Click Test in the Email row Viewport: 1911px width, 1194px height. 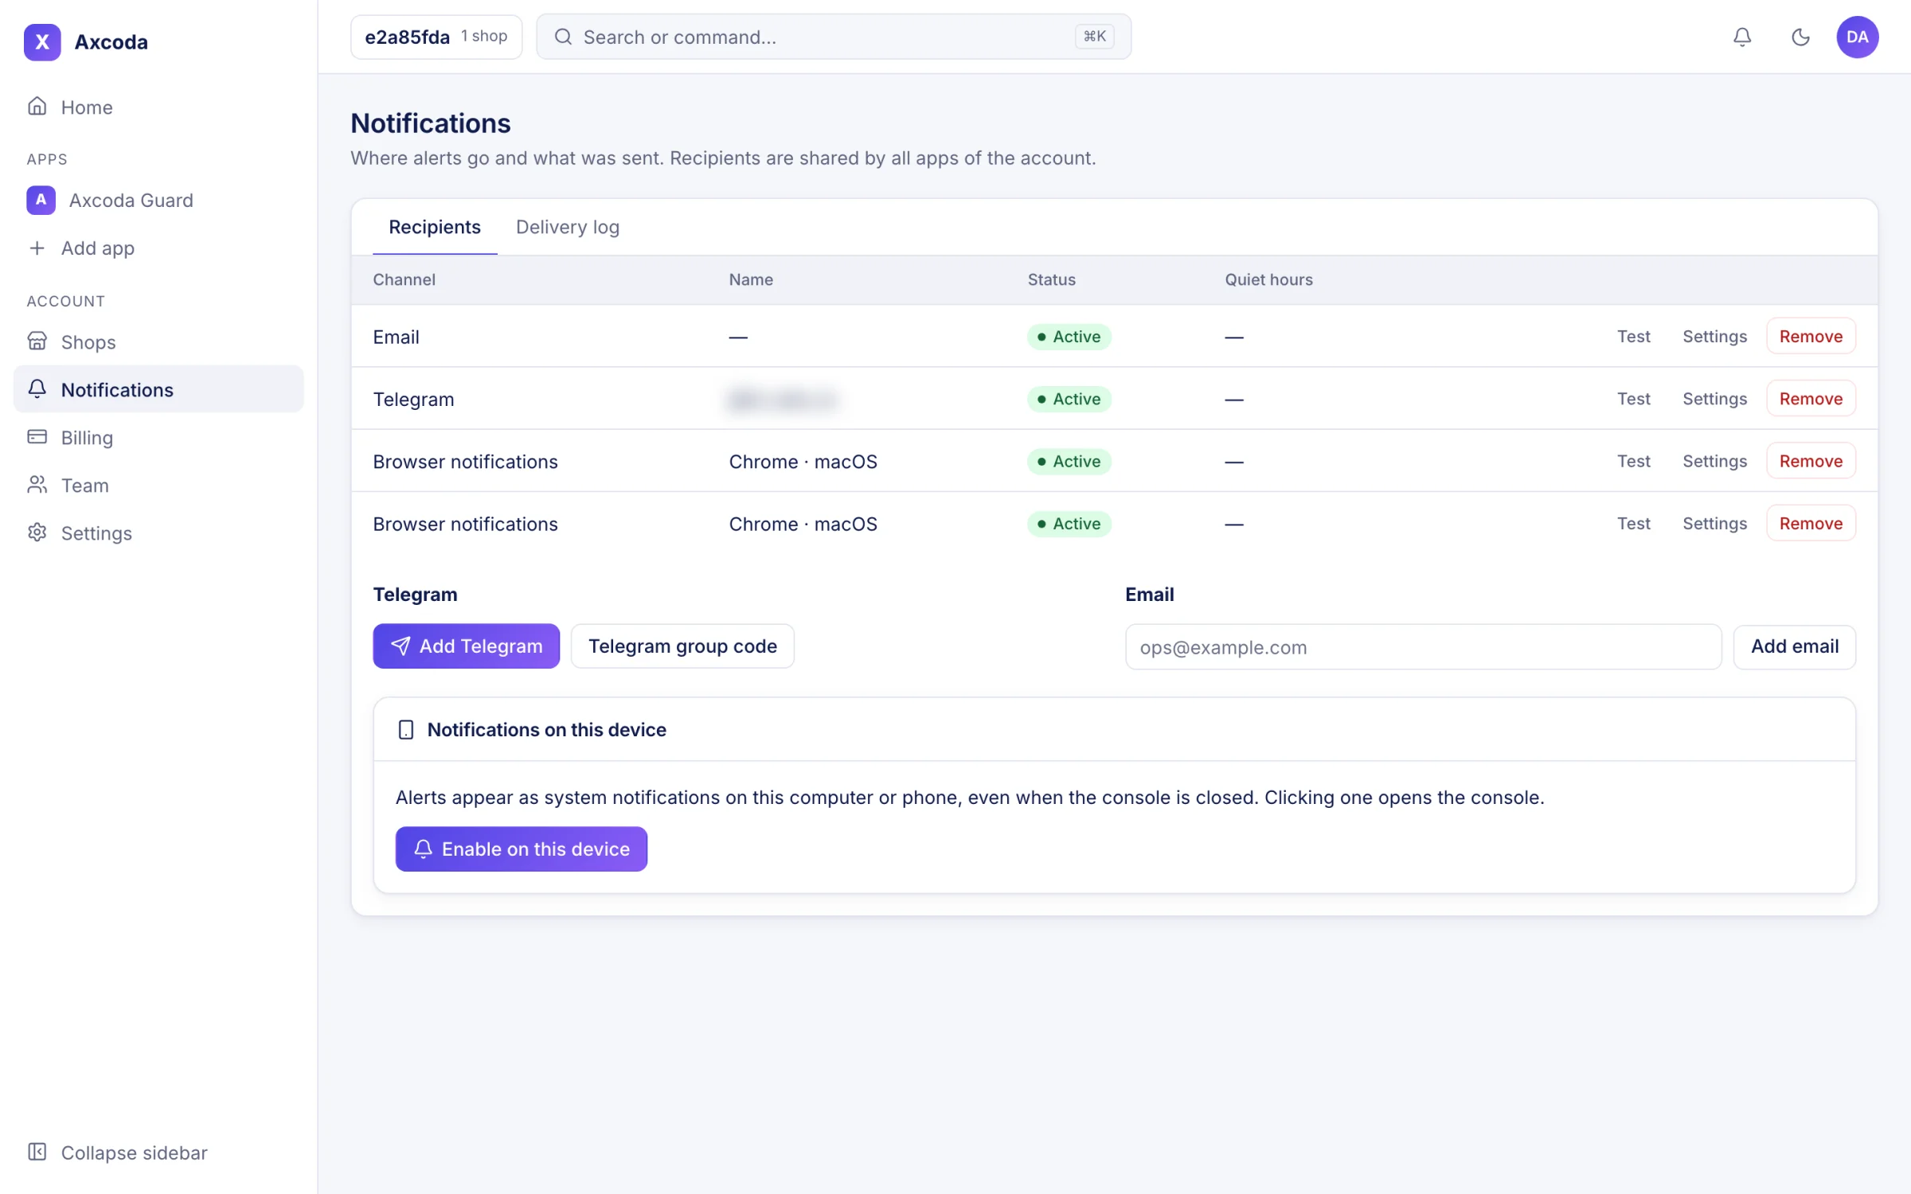point(1634,336)
